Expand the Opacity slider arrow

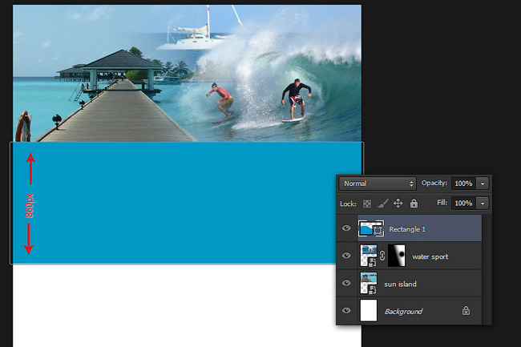483,184
